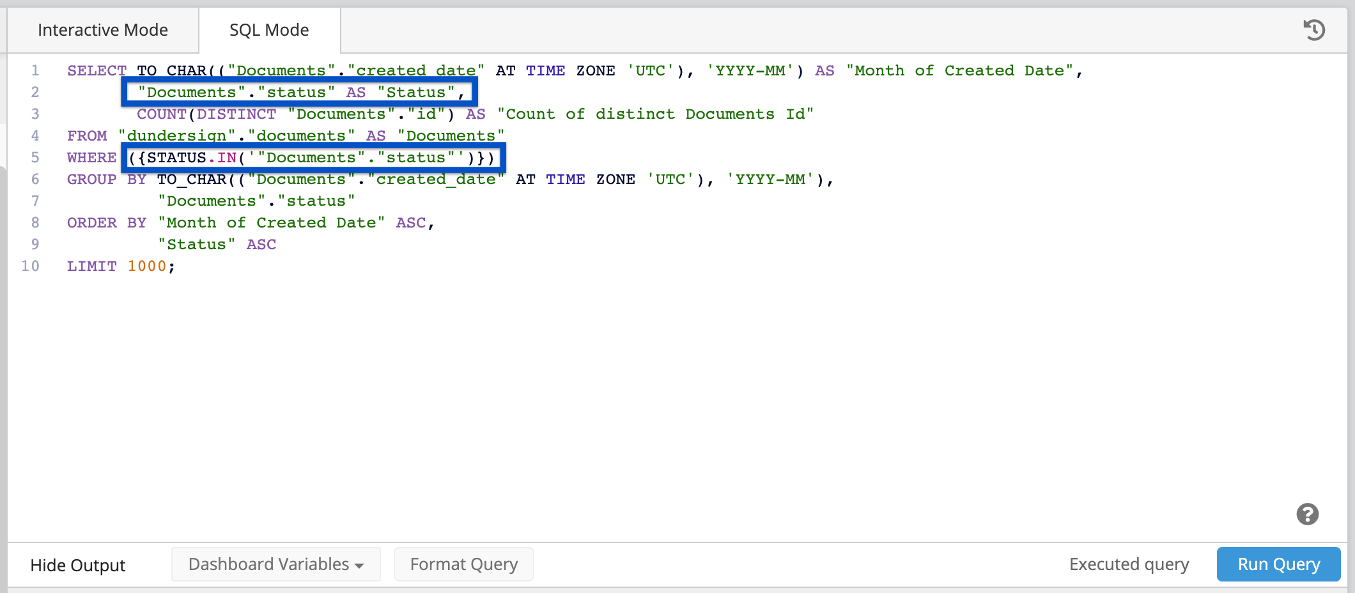Image resolution: width=1355 pixels, height=593 pixels.
Task: Click line number 5 in the gutter
Action: [35, 157]
